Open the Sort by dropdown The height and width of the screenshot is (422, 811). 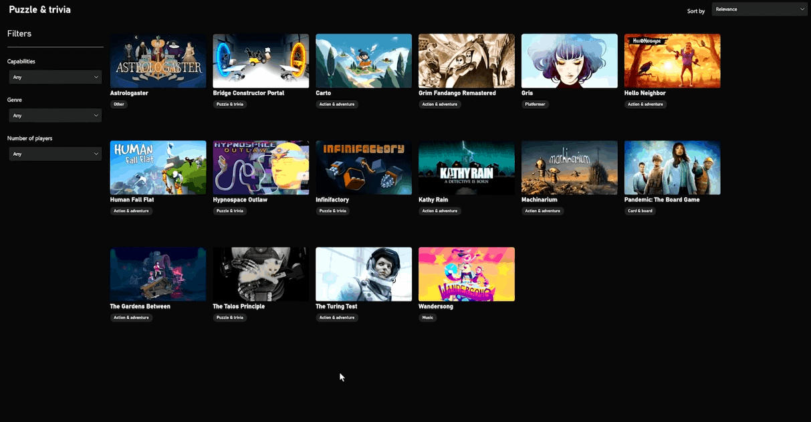pyautogui.click(x=760, y=9)
